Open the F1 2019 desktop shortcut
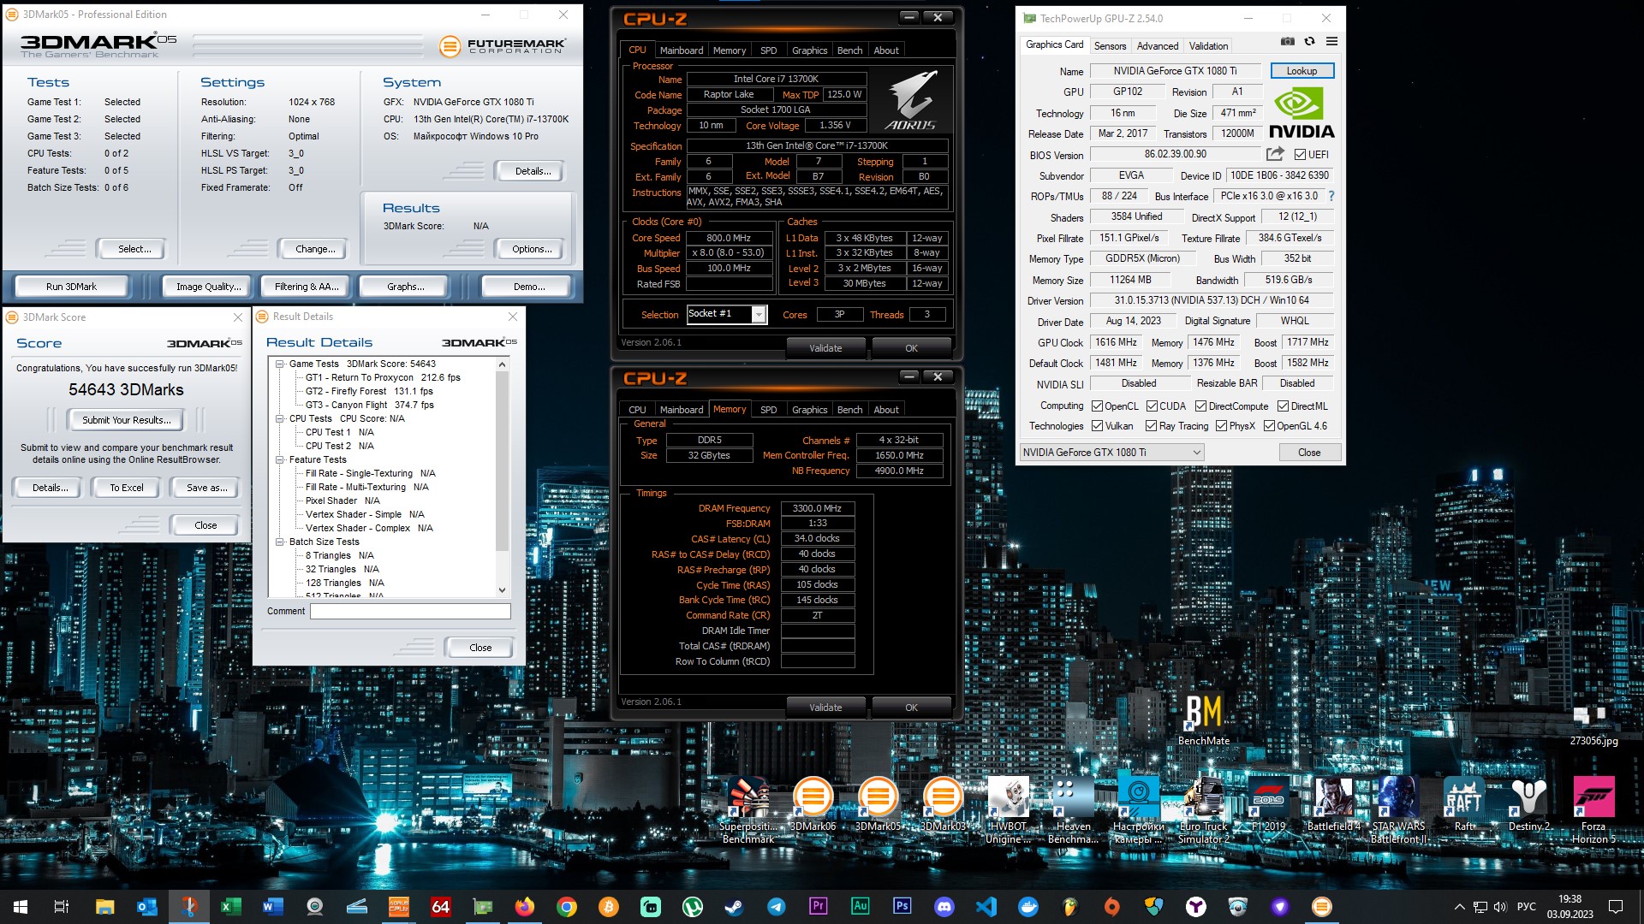The width and height of the screenshot is (1644, 924). point(1268,804)
